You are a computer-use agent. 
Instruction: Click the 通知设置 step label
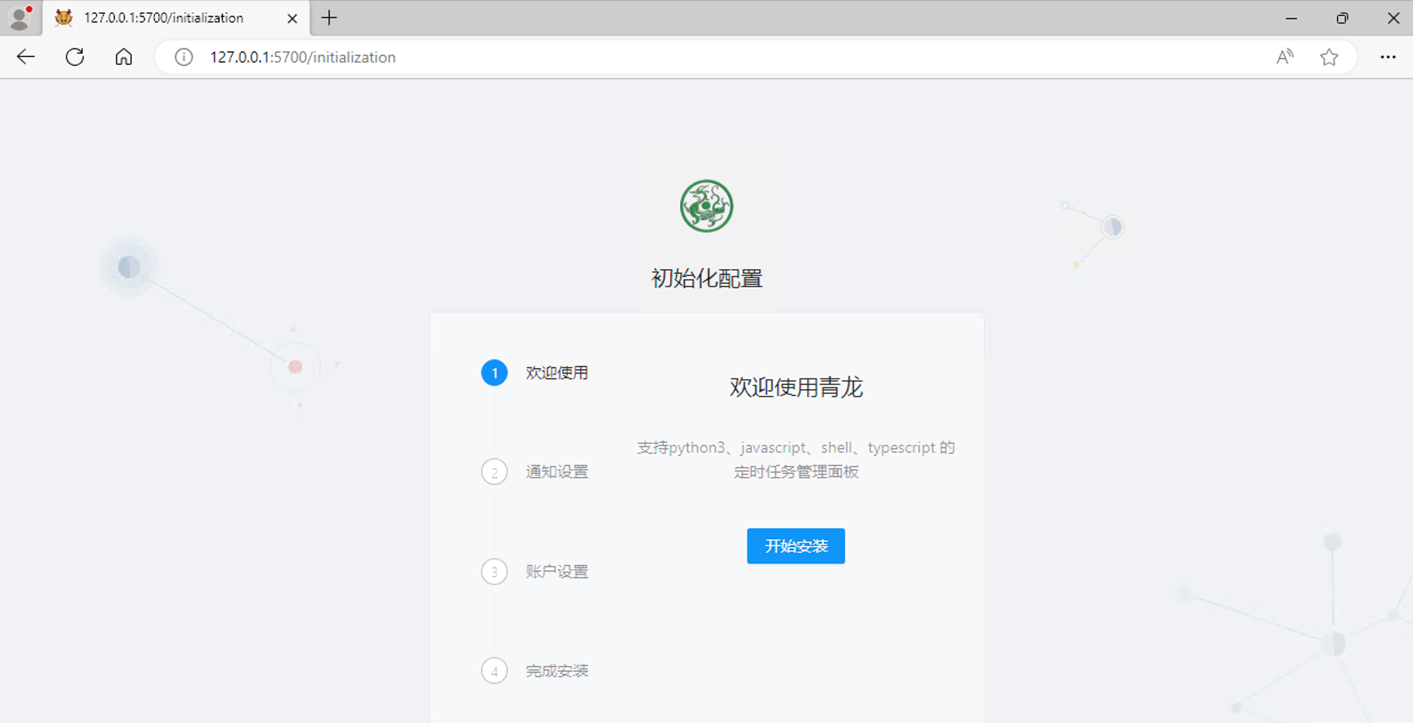click(x=557, y=472)
